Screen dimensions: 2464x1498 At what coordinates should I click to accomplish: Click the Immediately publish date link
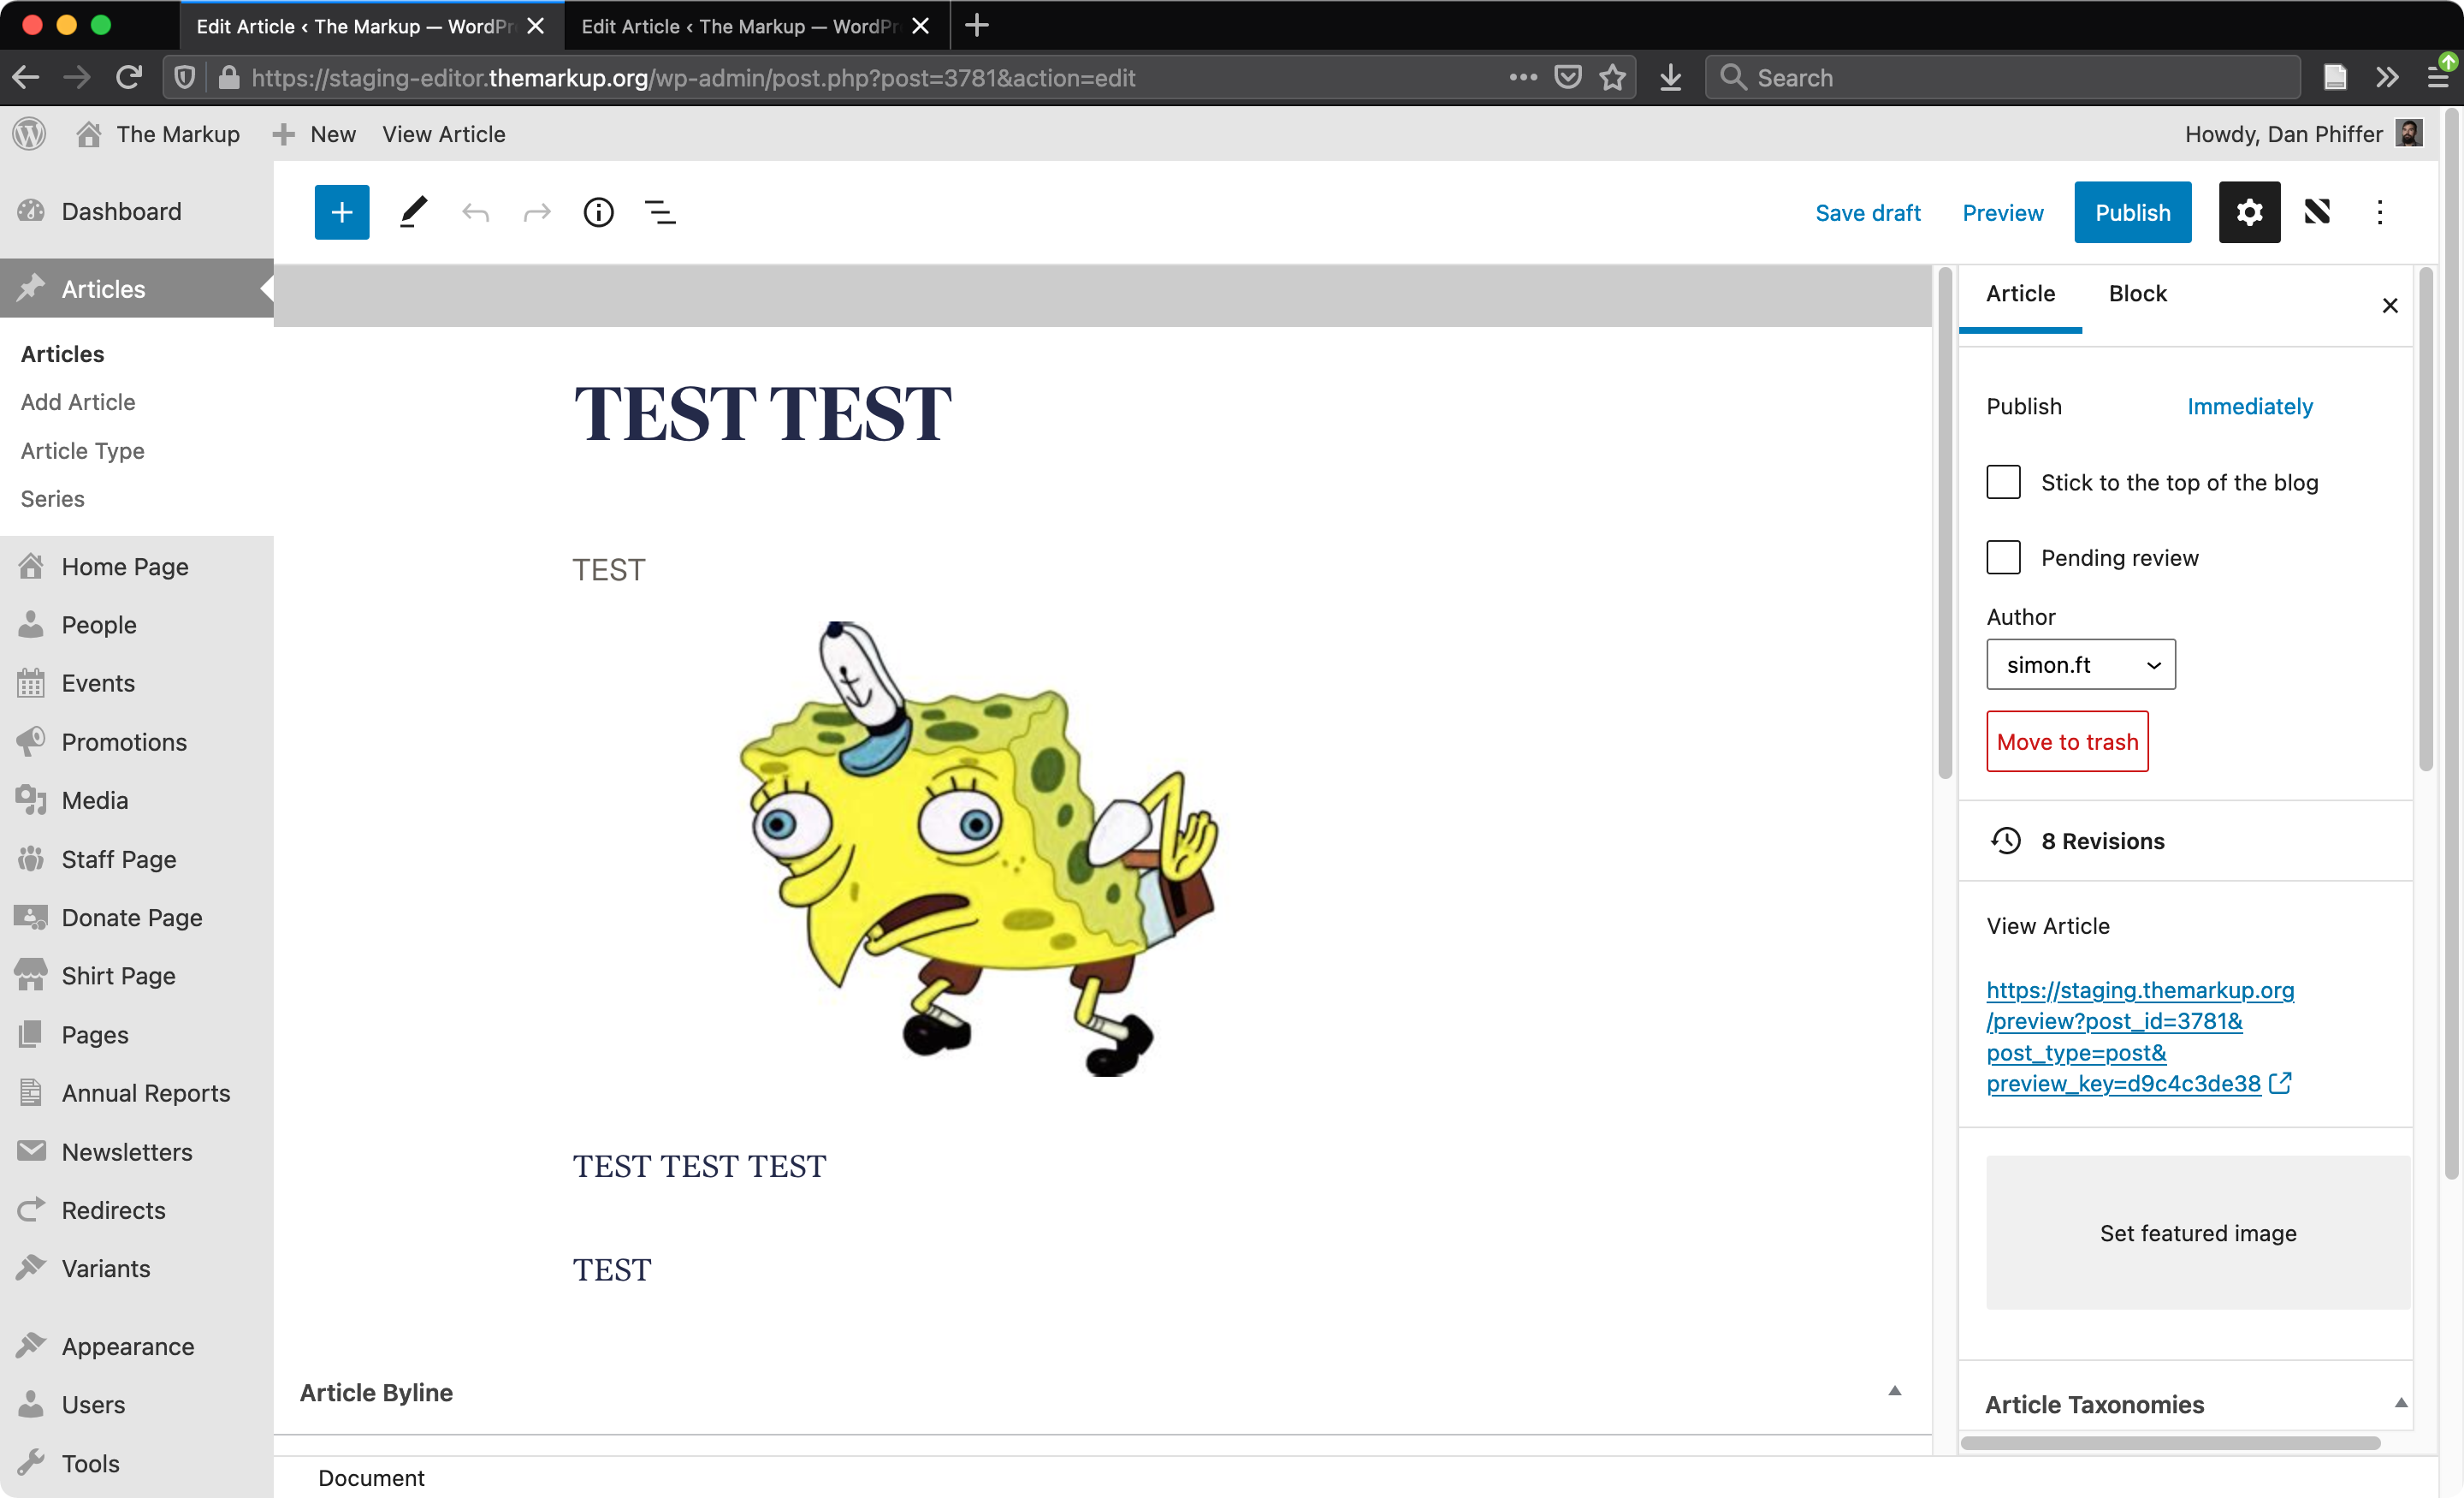tap(2249, 407)
